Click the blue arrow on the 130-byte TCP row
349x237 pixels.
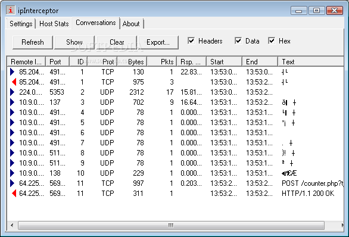(13, 71)
